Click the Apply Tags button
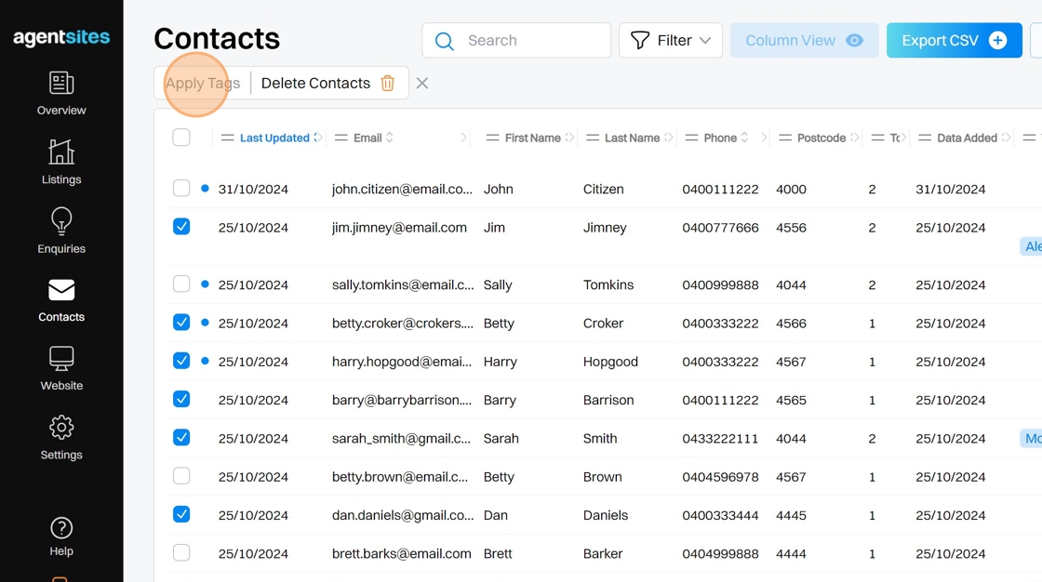Image resolution: width=1042 pixels, height=582 pixels. (x=203, y=84)
